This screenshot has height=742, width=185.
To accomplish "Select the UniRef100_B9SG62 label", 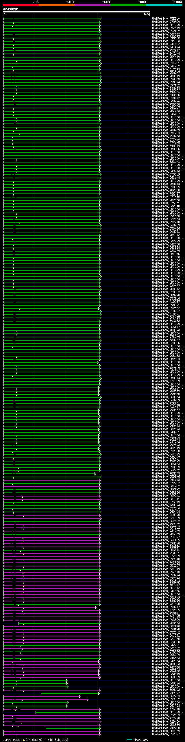I will [x=166, y=699].
